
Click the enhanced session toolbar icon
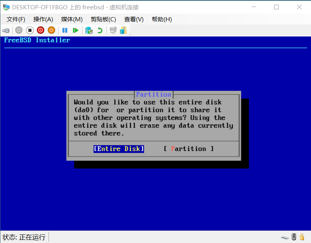tap(113, 30)
